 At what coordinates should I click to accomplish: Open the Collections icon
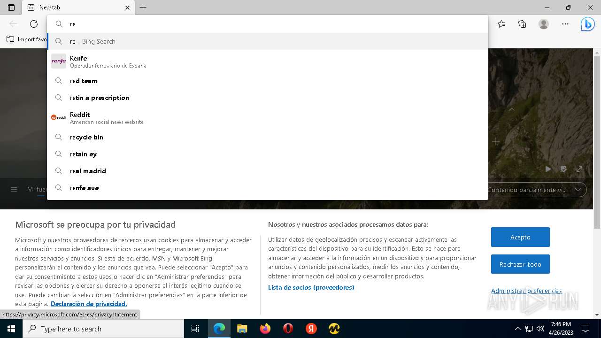point(522,24)
